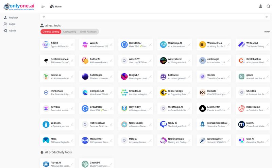The image size is (272, 168).
Task: Click the Circleback.ai C icon
Action: [241, 61]
